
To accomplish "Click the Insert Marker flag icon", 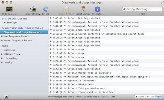I will 83,9.
